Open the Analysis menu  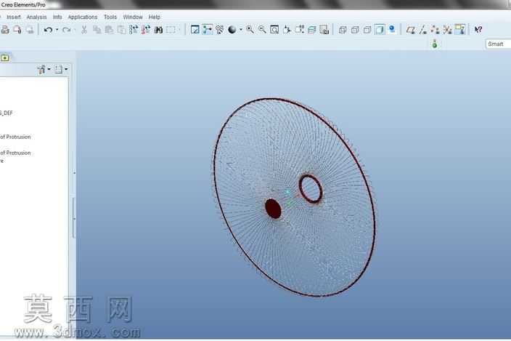[36, 17]
